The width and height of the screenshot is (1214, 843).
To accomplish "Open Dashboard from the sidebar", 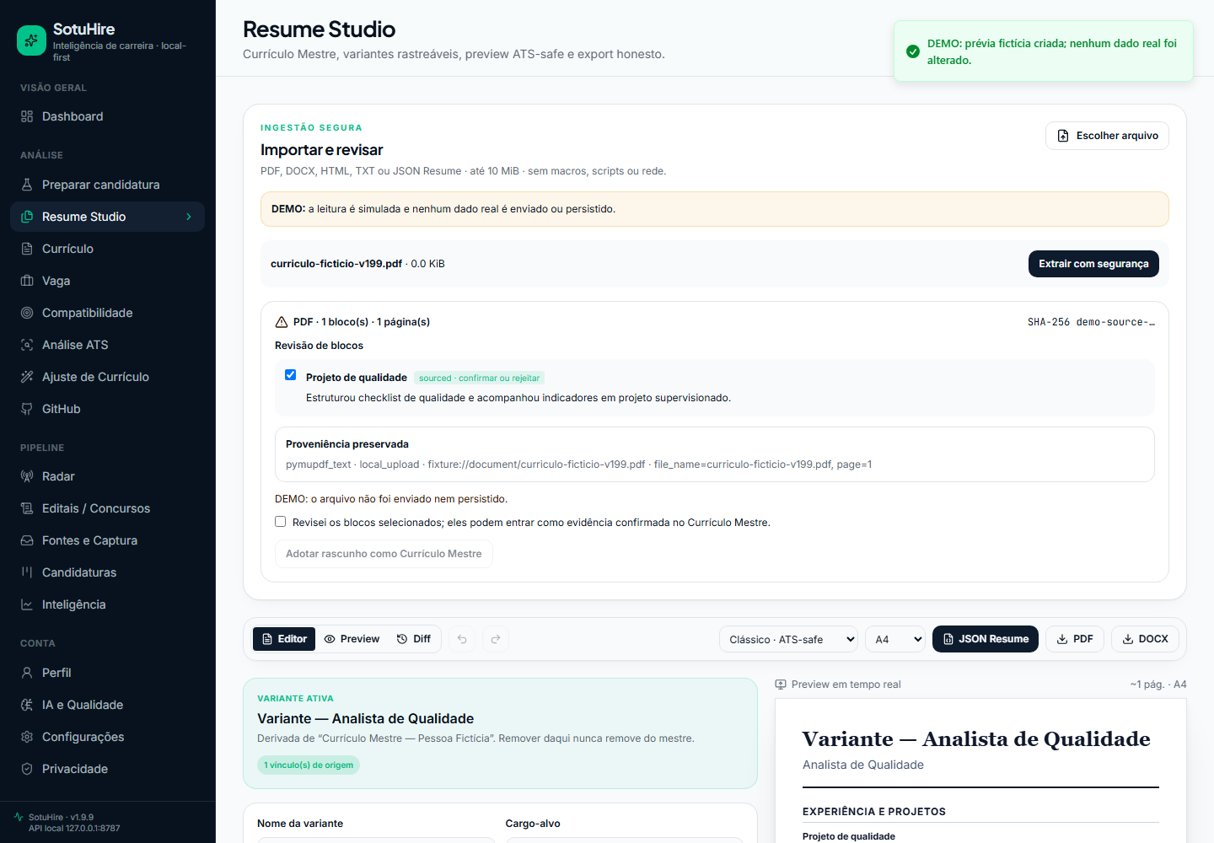I will (107, 116).
